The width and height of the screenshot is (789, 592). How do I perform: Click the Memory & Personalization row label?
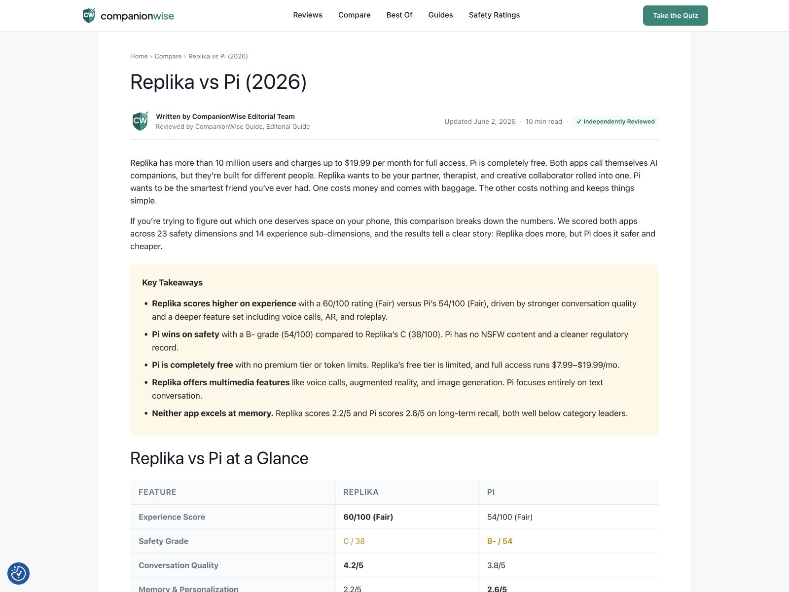[x=188, y=589]
